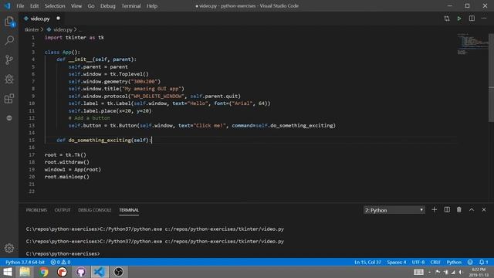Change the UTF-8 file encoding
Image resolution: width=494 pixels, height=278 pixels.
(418, 263)
